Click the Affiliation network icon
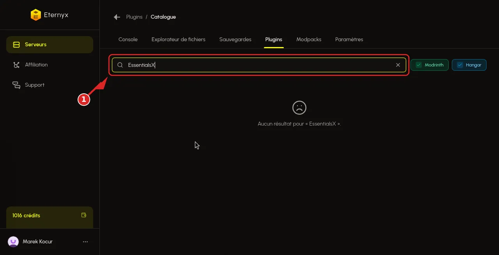 [16, 65]
